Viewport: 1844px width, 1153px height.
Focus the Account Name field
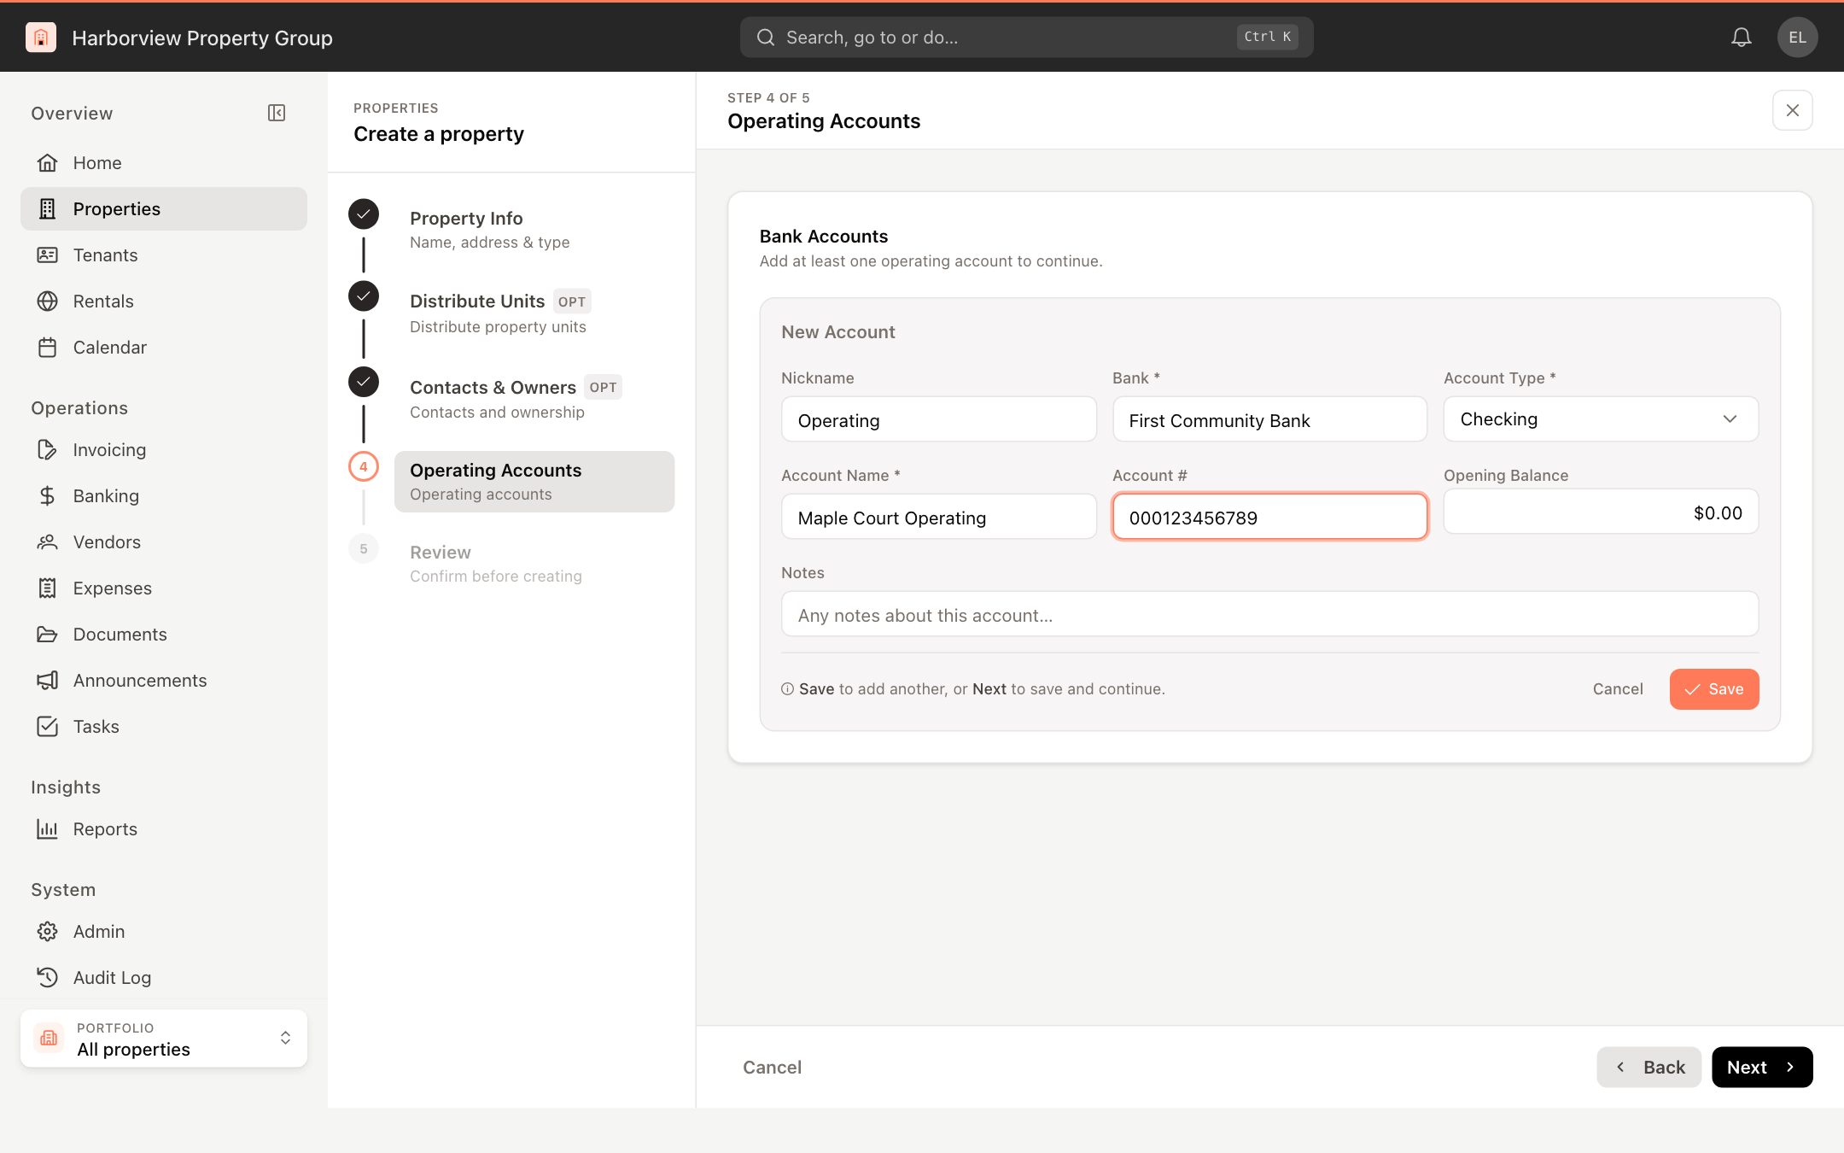point(939,517)
